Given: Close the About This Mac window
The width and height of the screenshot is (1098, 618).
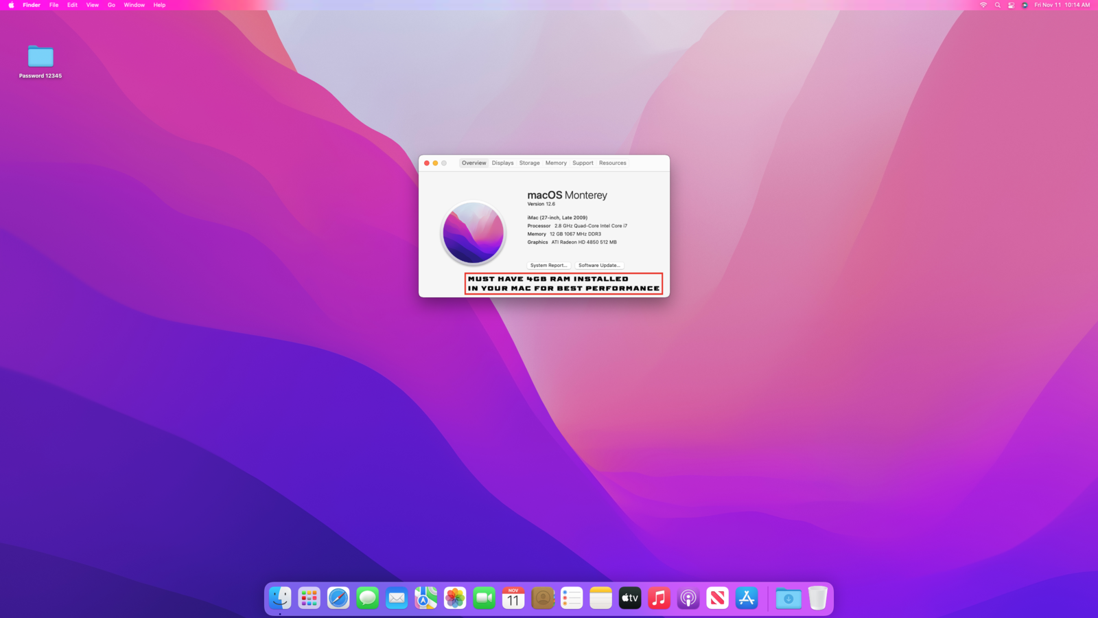Looking at the screenshot, I should tap(427, 163).
